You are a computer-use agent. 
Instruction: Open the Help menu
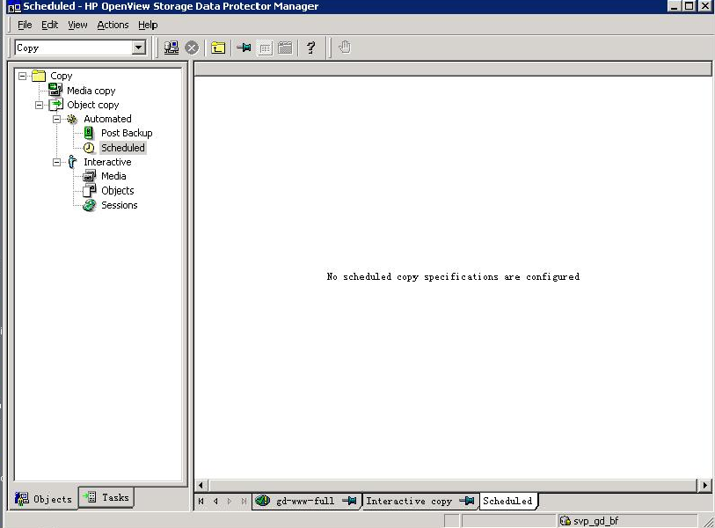tap(148, 25)
